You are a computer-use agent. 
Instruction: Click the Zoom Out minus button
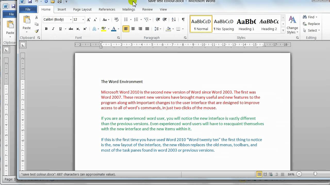coord(299,174)
